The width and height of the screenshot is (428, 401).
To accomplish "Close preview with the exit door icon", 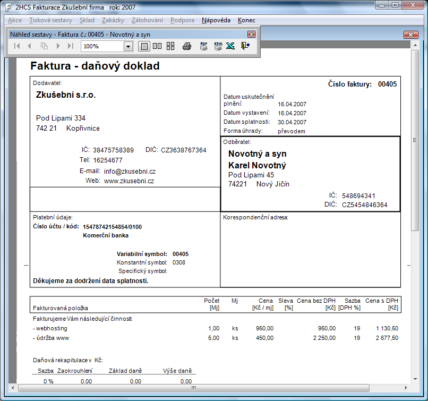I will coord(245,46).
